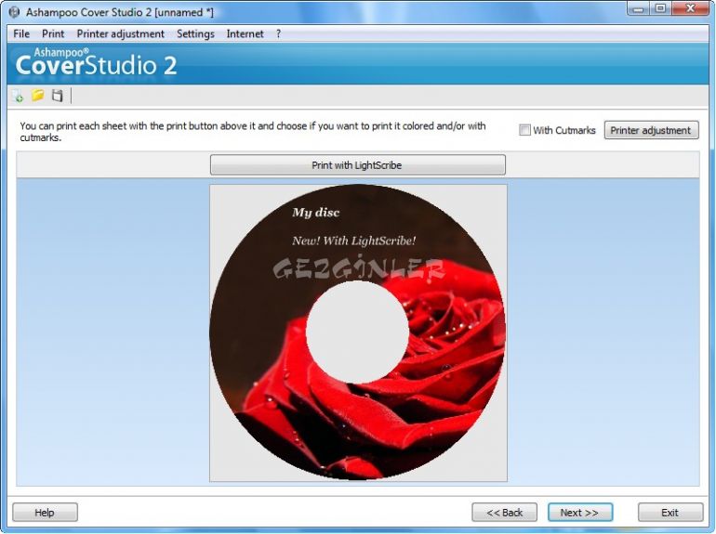The height and width of the screenshot is (534, 716).
Task: Open the Print menu
Action: click(53, 33)
